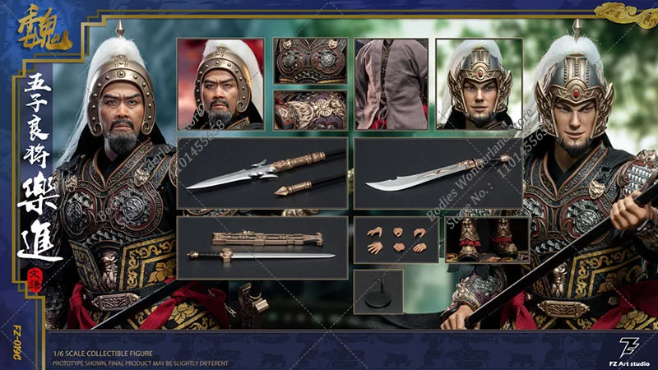This screenshot has height=370, width=658.
Task: Click the spear tip on the left figure's helmet
Action: 120,29
